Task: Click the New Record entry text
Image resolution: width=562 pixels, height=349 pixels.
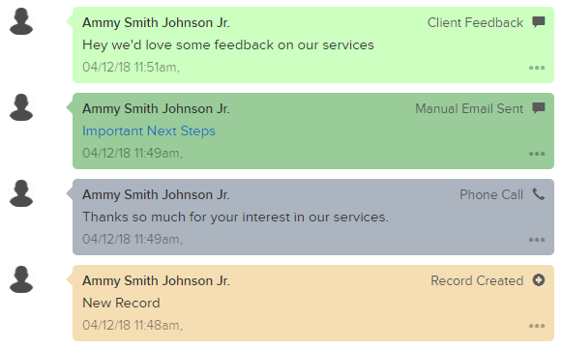Action: (x=121, y=304)
